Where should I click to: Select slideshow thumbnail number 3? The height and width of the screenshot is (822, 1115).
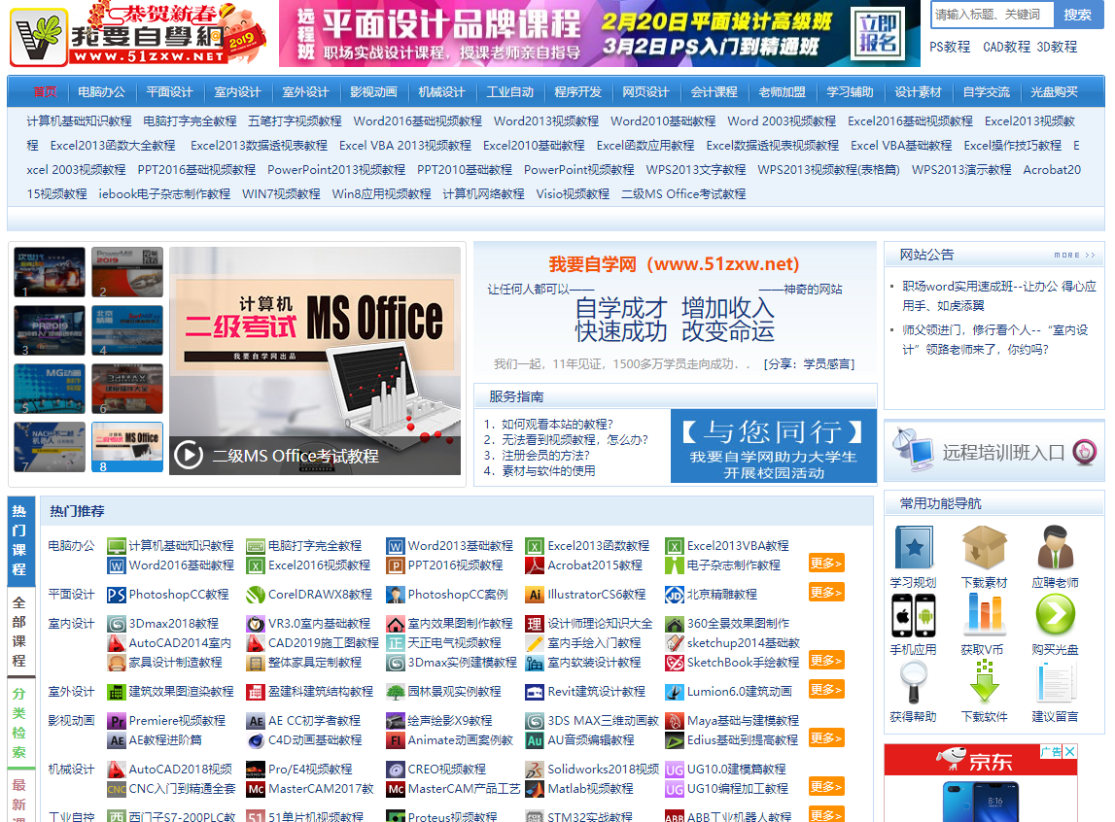pyautogui.click(x=50, y=330)
